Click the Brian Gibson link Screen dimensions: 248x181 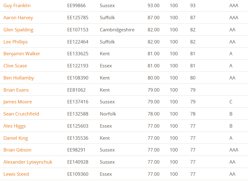(x=17, y=150)
